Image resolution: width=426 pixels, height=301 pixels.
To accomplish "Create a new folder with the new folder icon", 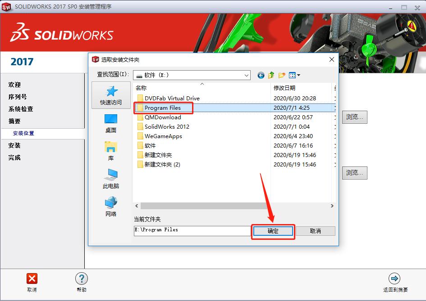I will [x=281, y=75].
